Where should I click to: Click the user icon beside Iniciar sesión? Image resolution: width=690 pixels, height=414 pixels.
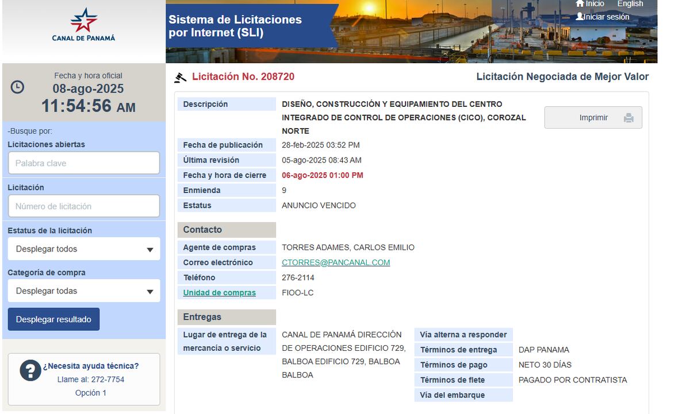[580, 17]
